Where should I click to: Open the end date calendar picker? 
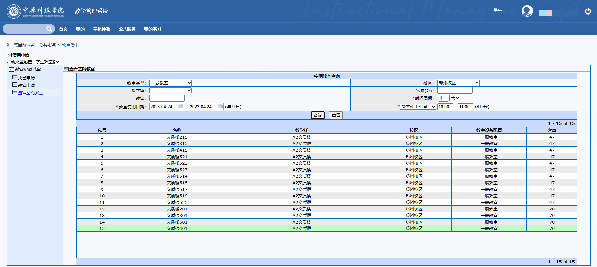click(x=220, y=107)
